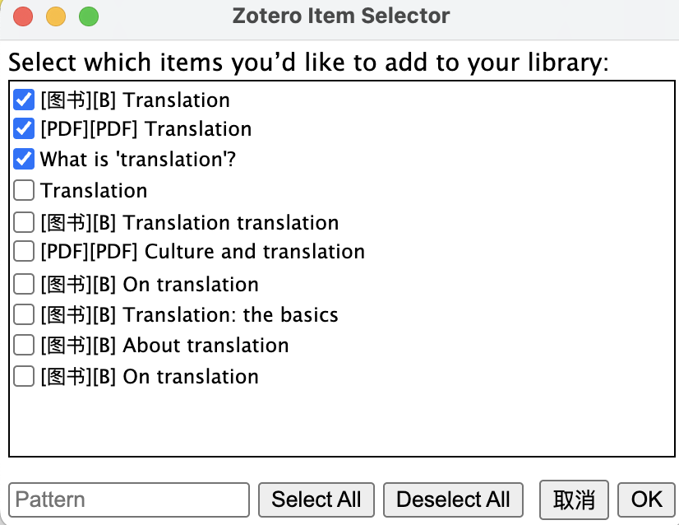The width and height of the screenshot is (679, 525).
Task: Select the 'About translation' checkbox
Action: click(25, 345)
